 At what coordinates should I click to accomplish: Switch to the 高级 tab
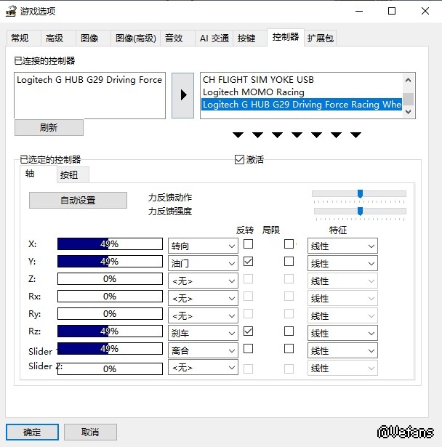coord(58,38)
